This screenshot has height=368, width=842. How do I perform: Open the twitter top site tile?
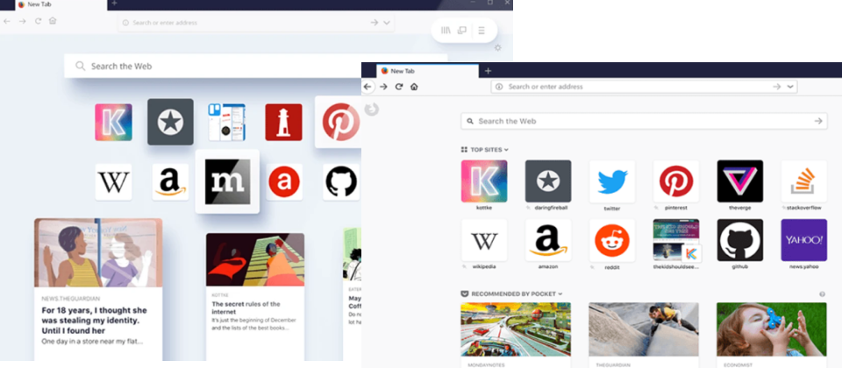[612, 180]
